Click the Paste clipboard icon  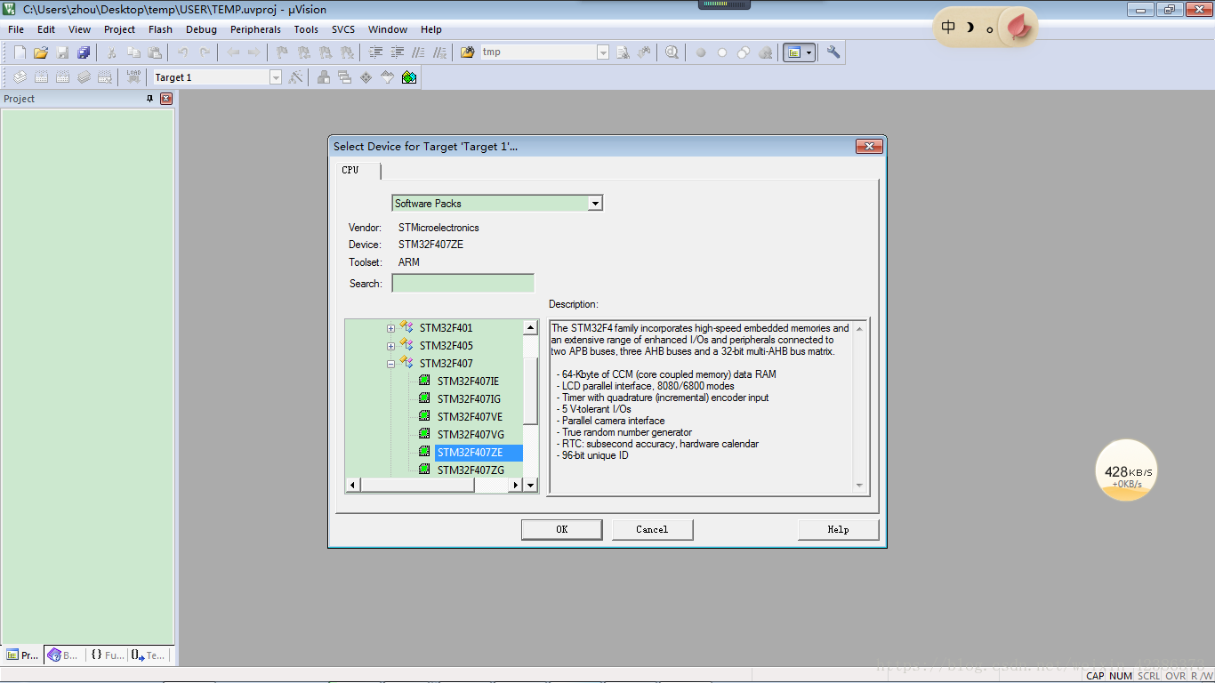[155, 52]
